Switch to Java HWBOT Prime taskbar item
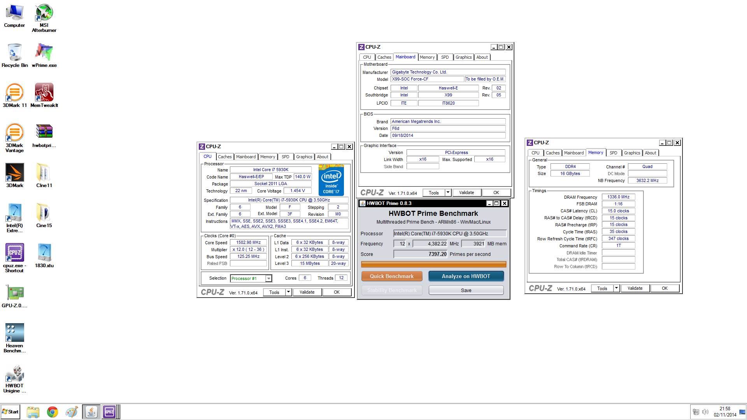Viewport: 747px width, 420px height. (x=91, y=412)
